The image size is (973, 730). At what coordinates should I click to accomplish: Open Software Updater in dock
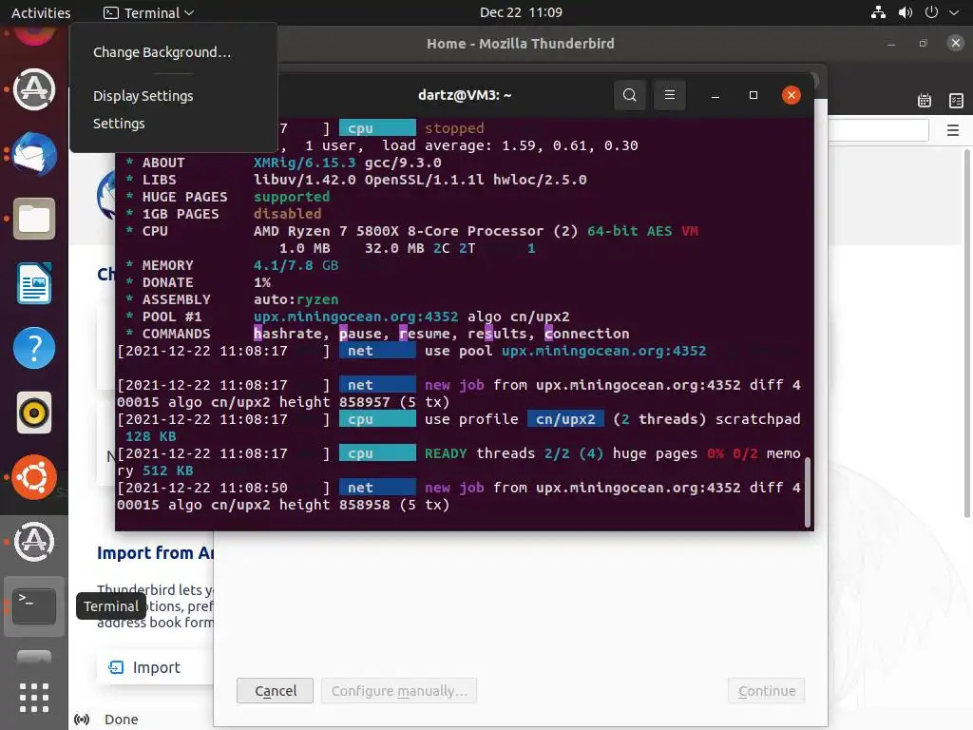(x=34, y=89)
